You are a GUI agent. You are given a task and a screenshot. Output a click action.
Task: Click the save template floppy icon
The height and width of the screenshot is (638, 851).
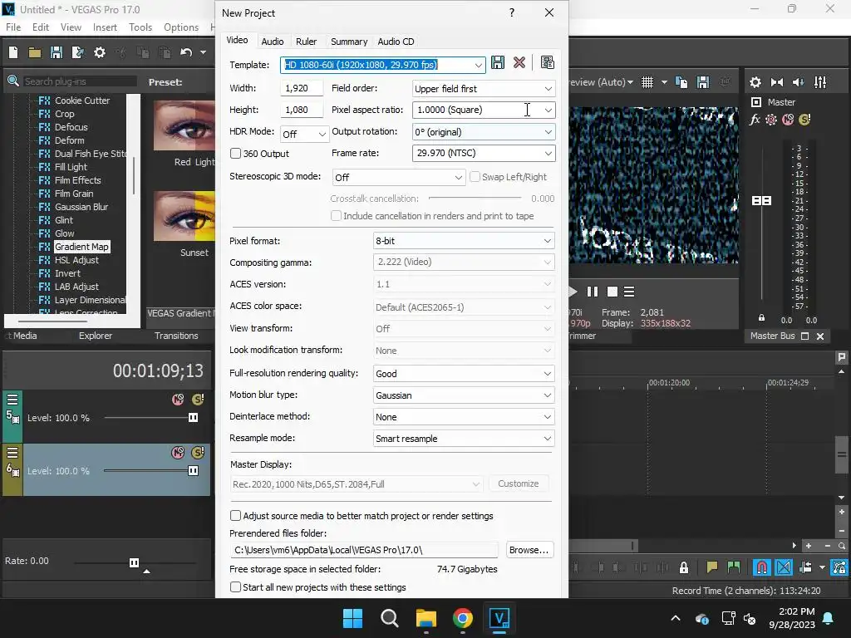tap(497, 62)
